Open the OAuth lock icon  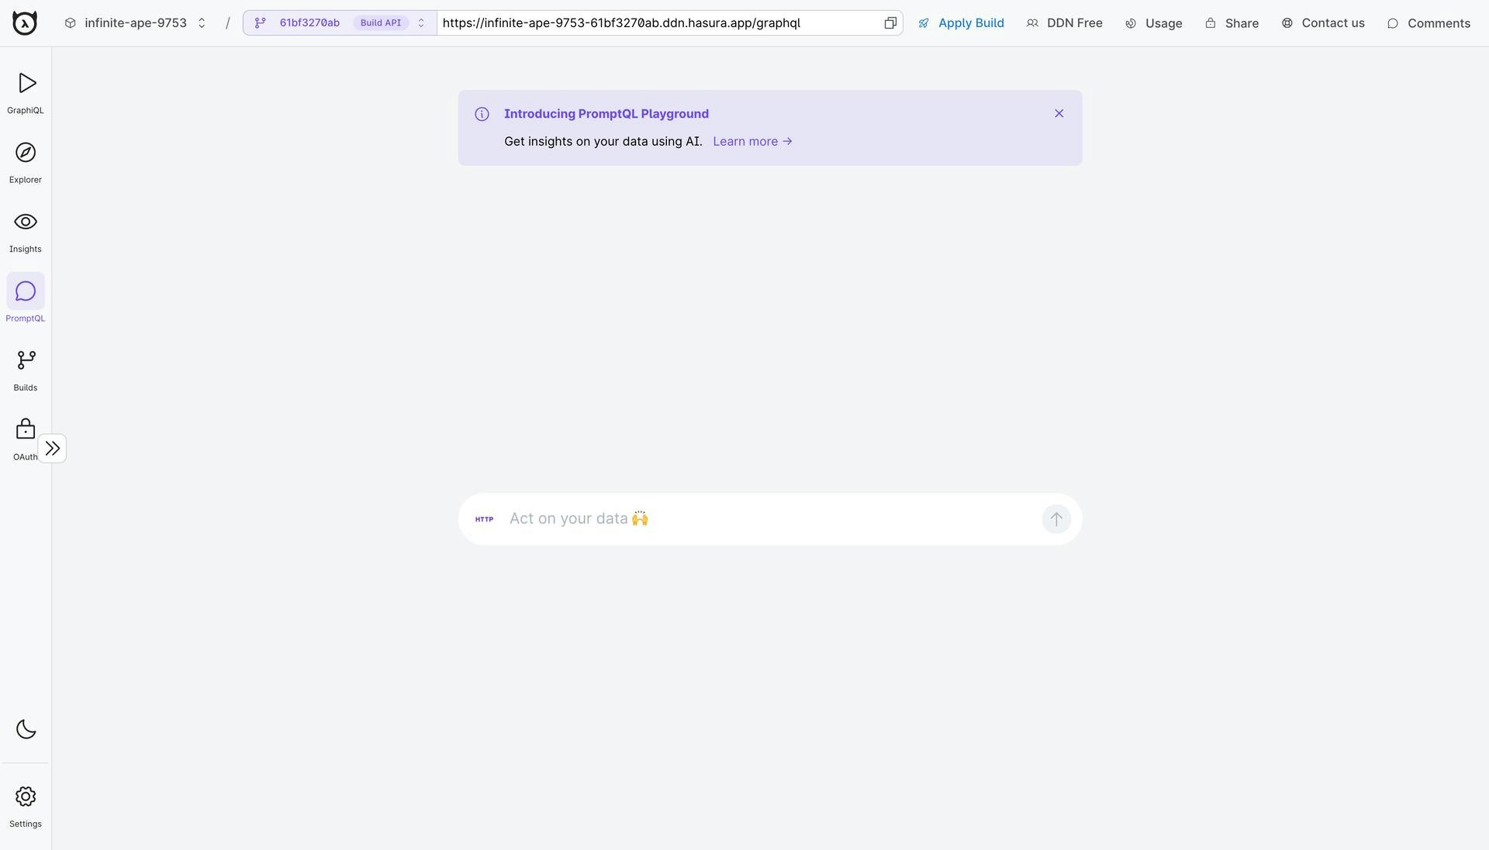coord(26,430)
